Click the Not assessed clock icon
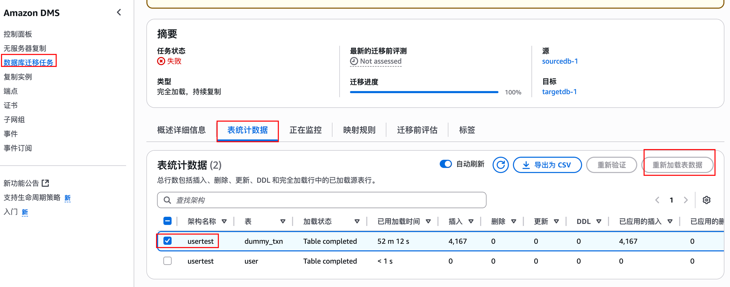 pyautogui.click(x=354, y=61)
